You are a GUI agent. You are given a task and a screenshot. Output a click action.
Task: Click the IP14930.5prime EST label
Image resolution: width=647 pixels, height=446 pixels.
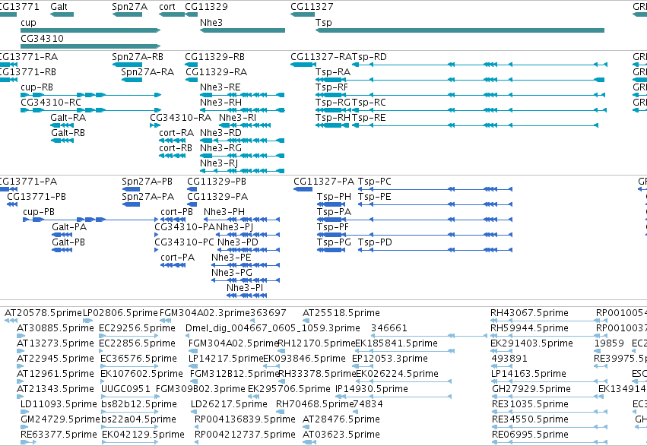click(372, 389)
